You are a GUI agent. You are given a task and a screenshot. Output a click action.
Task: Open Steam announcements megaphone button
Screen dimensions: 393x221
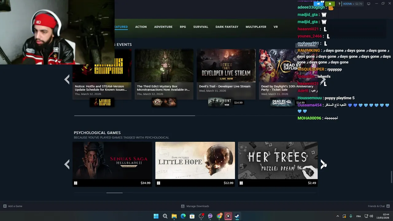point(319,4)
